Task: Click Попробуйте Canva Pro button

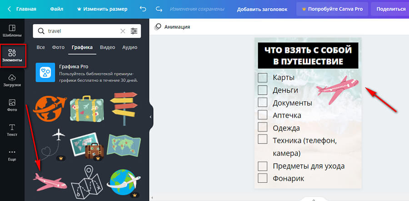Action: click(332, 9)
